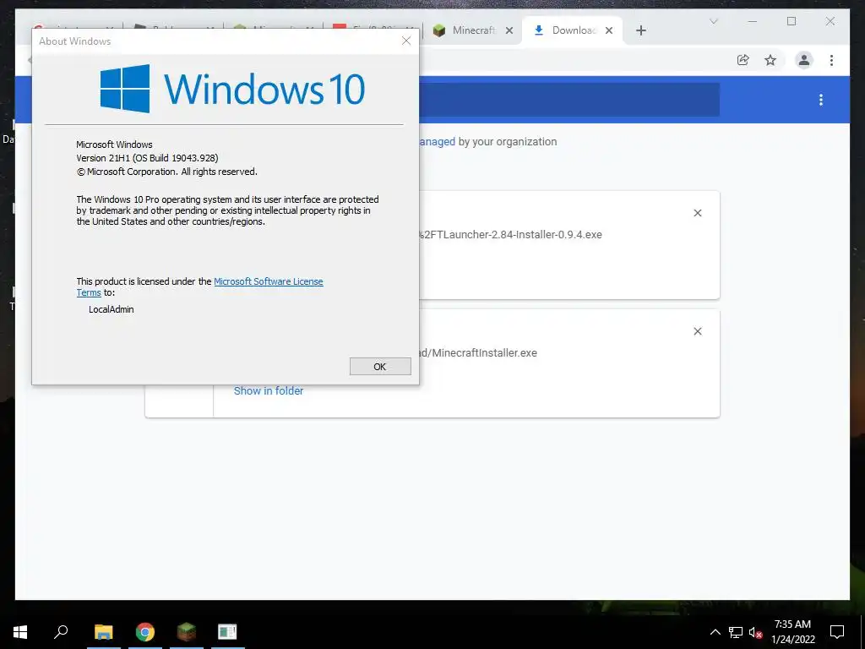Click Show in folder link

[269, 390]
